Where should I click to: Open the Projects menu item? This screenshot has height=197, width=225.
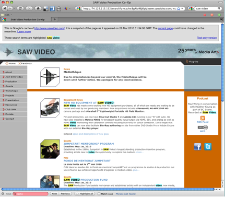14,96
